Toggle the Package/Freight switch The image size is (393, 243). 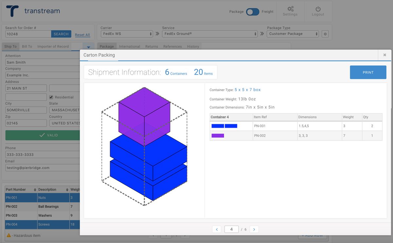[253, 12]
